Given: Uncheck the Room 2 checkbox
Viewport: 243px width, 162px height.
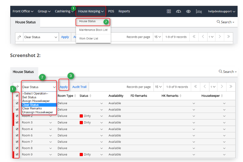Looking at the screenshot, I should [x=17, y=116].
